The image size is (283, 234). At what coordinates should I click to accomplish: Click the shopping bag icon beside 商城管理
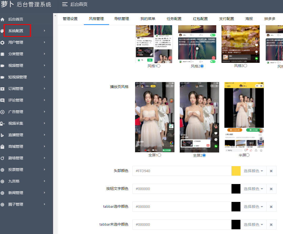[2, 147]
